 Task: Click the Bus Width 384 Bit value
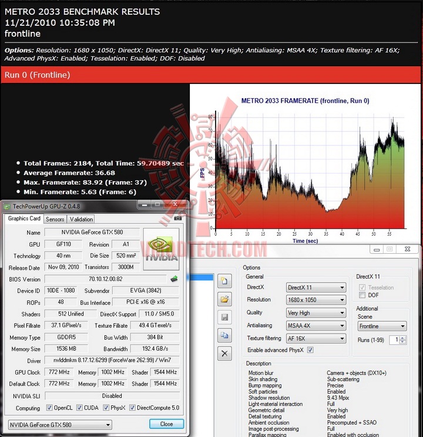pos(155,337)
